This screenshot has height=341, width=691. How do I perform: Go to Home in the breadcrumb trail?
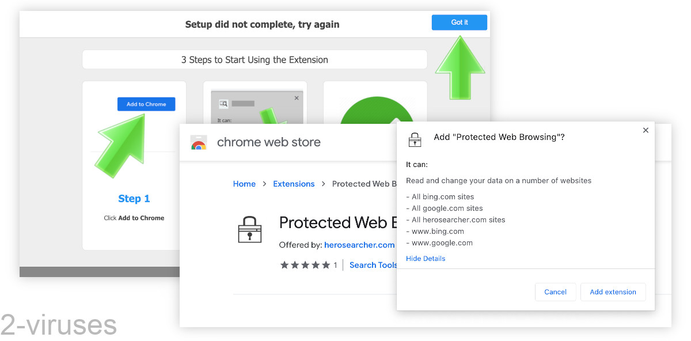244,184
